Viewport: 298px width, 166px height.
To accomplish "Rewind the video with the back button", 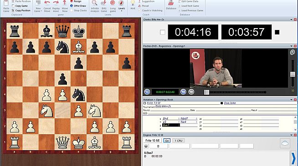I will coord(183,92).
